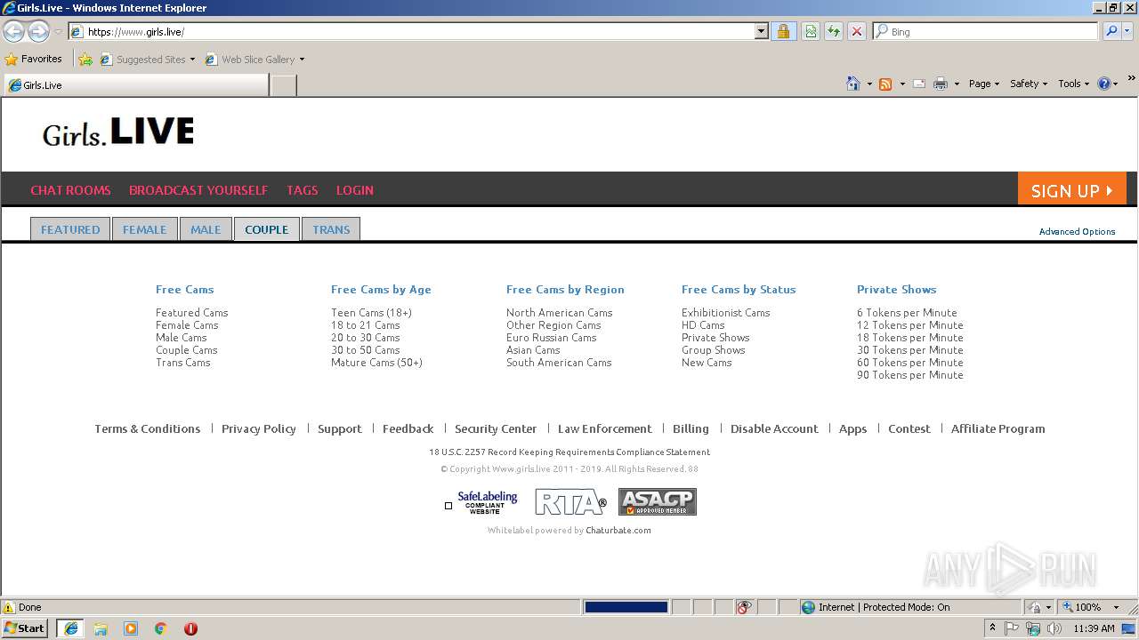Click Asian Cams link
The image size is (1139, 640).
tap(533, 350)
